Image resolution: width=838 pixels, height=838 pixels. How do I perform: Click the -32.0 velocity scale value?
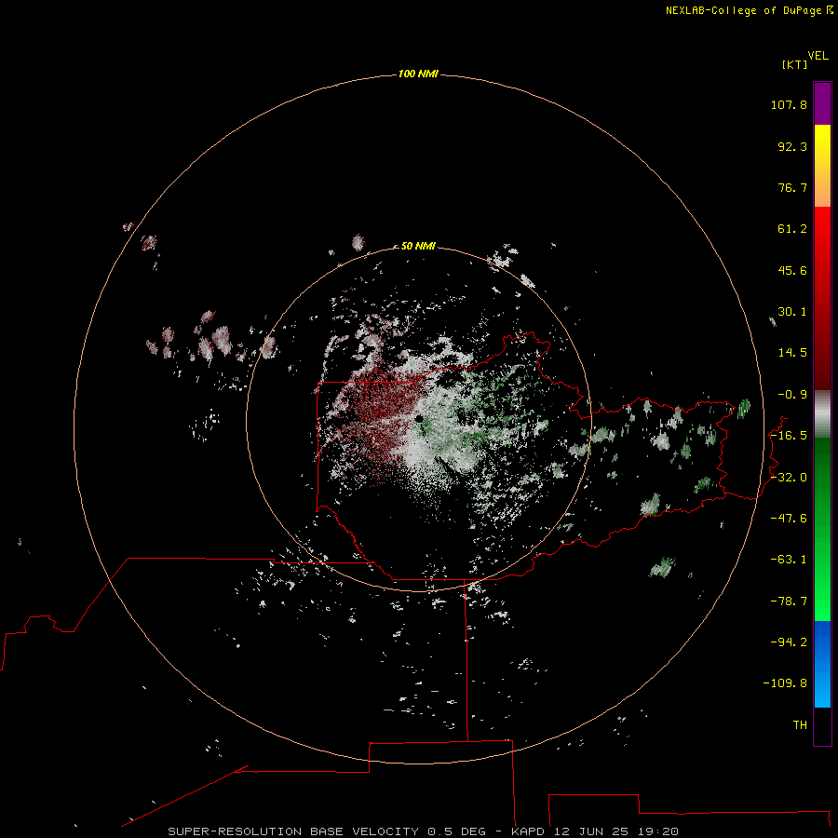(789, 478)
